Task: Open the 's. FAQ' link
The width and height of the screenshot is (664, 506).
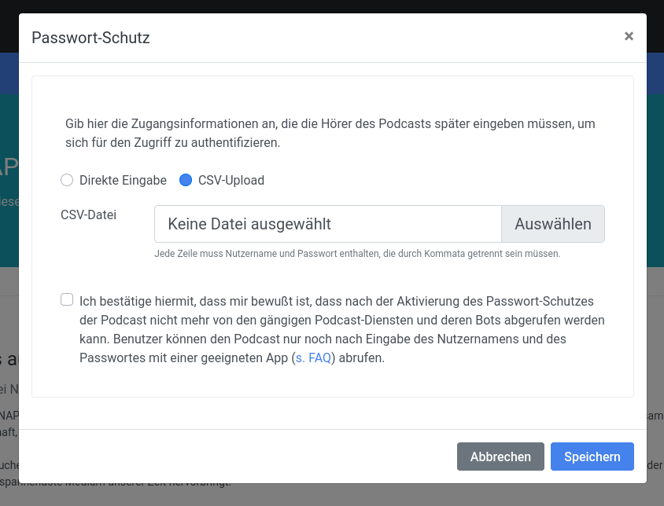Action: coord(315,357)
